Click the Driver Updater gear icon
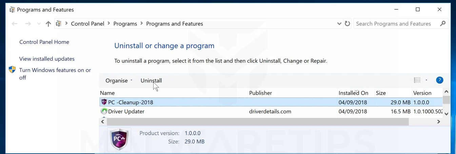The height and width of the screenshot is (154, 456). (104, 111)
